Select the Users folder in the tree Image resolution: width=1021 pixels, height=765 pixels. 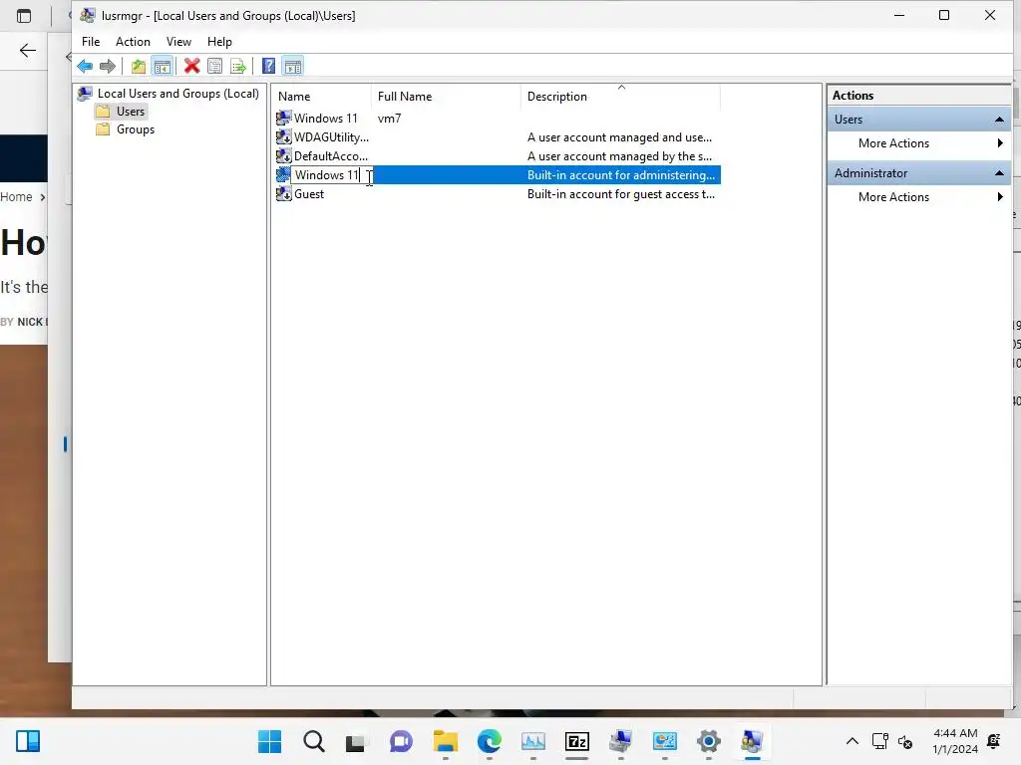[x=131, y=112]
